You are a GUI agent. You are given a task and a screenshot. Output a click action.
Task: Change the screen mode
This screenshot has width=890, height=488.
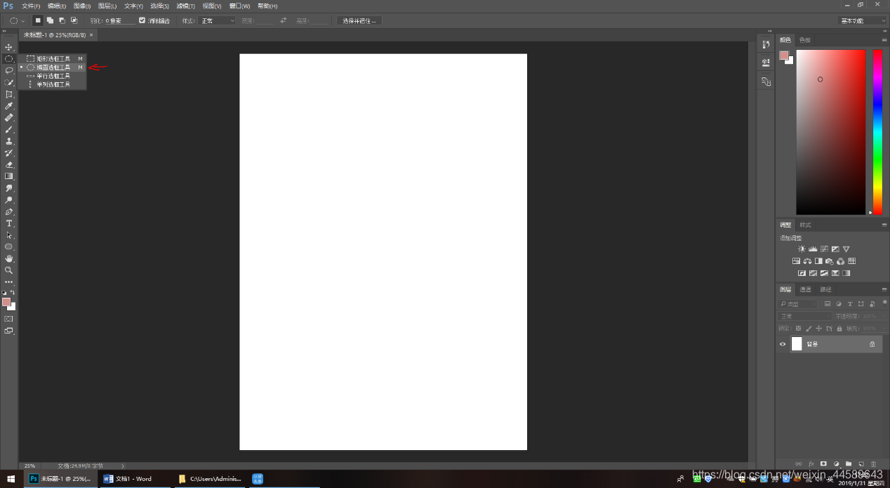click(9, 330)
